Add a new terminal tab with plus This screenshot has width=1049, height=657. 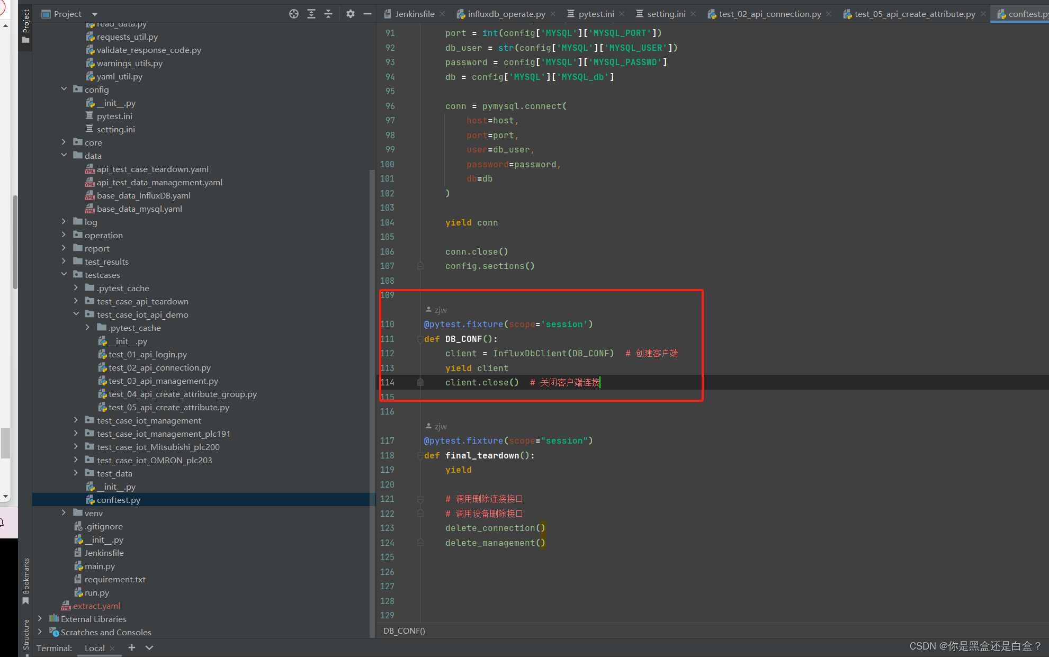pos(132,647)
